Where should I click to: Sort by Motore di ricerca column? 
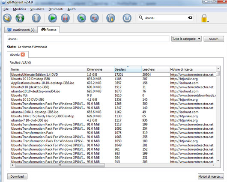(x=193, y=69)
